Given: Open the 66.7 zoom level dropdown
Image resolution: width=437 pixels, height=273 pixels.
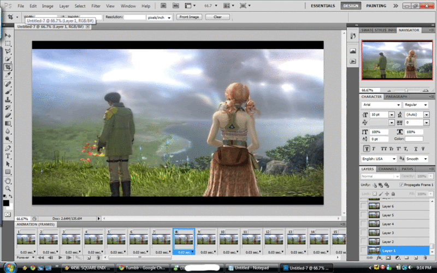Looking at the screenshot, I should (x=216, y=5).
